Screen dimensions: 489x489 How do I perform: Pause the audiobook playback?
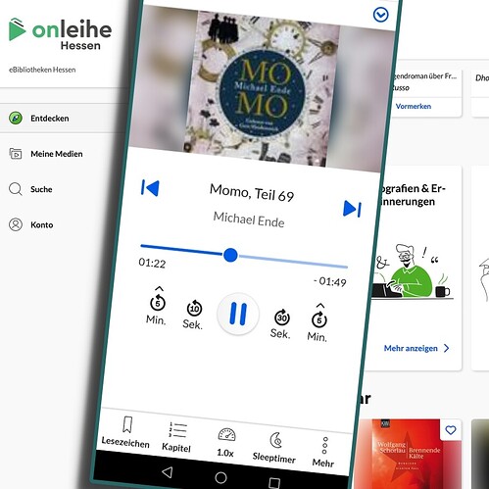click(238, 314)
